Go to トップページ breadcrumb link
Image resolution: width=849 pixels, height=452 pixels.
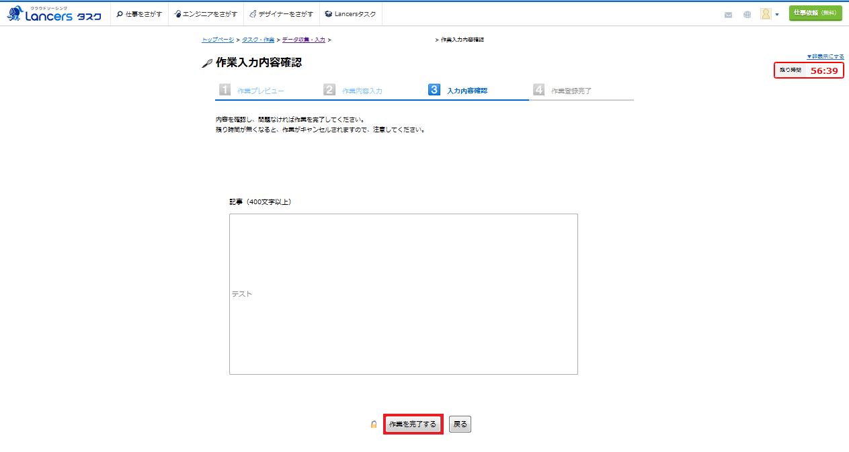coord(218,40)
